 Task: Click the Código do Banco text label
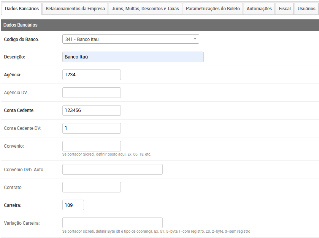click(21, 39)
